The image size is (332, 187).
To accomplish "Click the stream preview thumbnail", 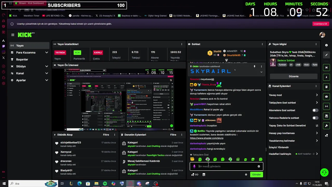I will pyautogui.click(x=119, y=100).
